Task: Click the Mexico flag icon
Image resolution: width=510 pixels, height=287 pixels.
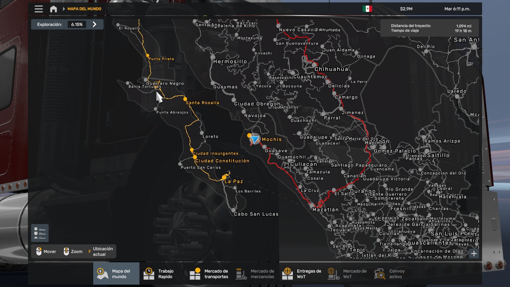Action: point(367,9)
